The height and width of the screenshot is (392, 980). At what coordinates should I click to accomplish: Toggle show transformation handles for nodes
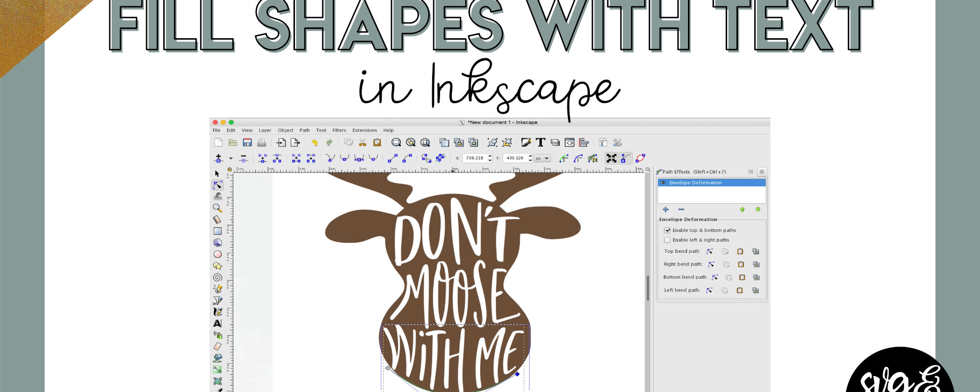coord(611,158)
